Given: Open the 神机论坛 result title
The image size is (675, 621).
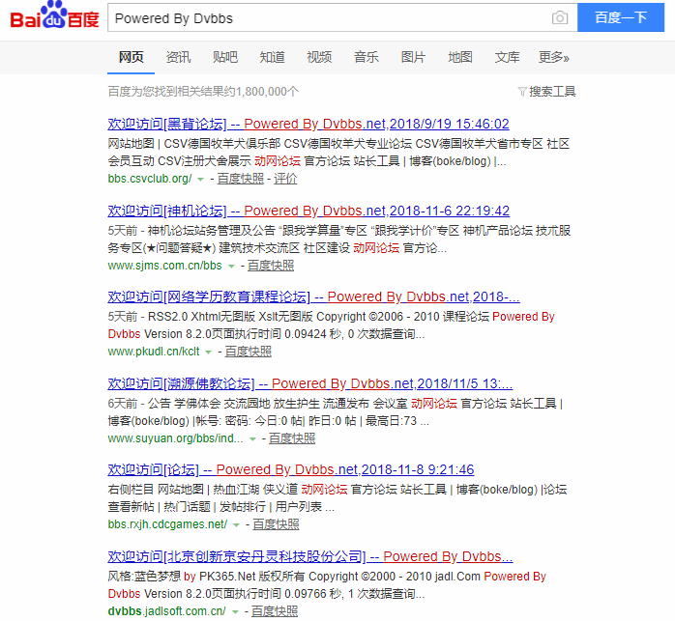Looking at the screenshot, I should tap(308, 211).
